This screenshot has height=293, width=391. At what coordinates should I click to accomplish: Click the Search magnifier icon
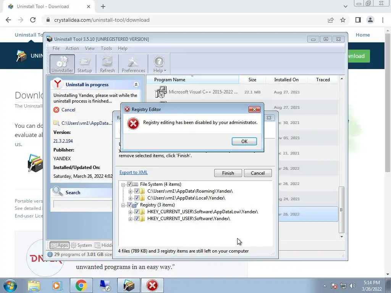coord(58,192)
